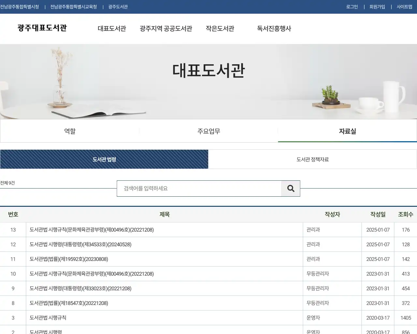Image resolution: width=417 pixels, height=334 pixels.
Task: Open post 10 도서관법 시행규칙(제00496호)
Action: tap(92, 274)
